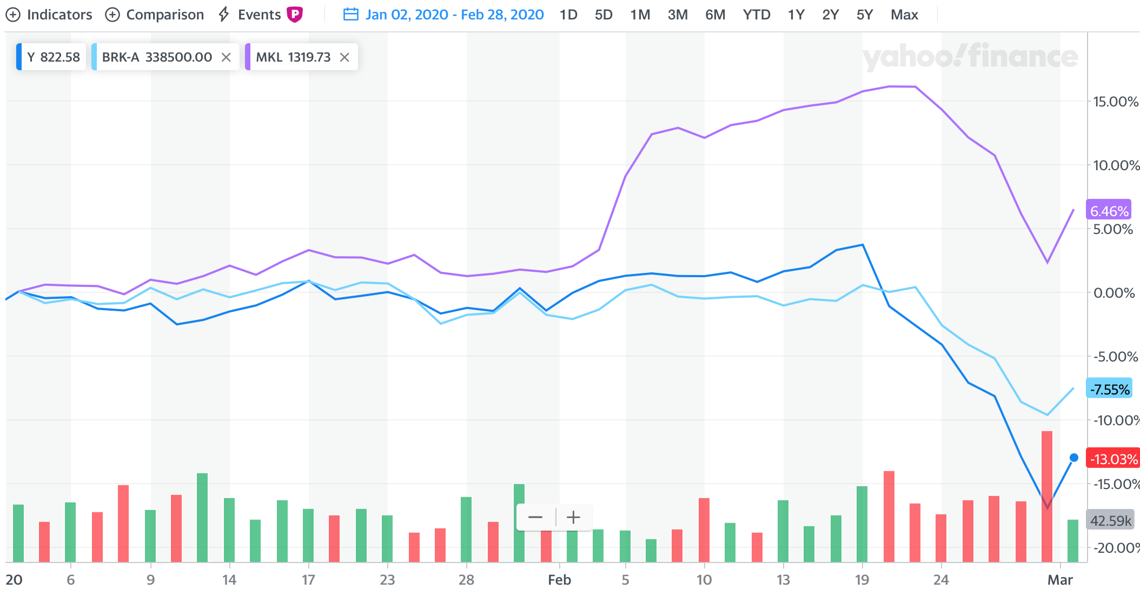This screenshot has height=616, width=1140.
Task: Zoom in the chart with plus button
Action: 573,517
